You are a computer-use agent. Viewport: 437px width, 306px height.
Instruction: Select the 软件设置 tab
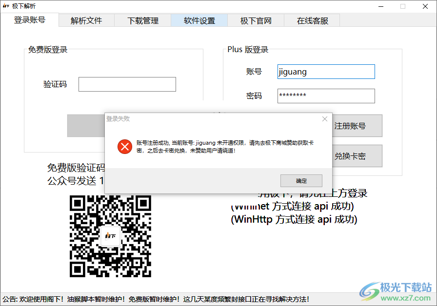tap(199, 20)
